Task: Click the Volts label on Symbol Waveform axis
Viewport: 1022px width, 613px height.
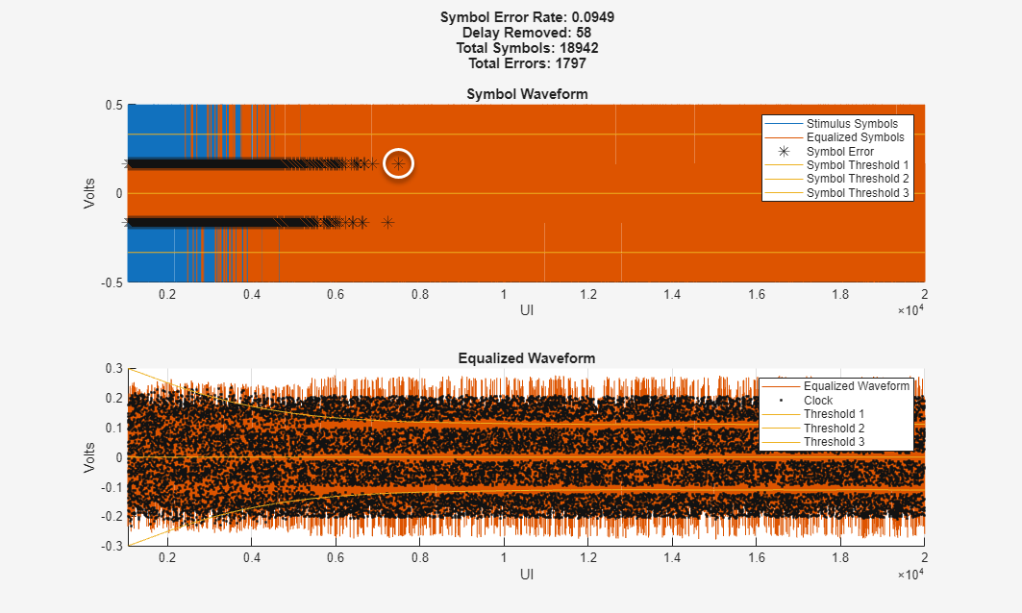Action: pos(90,193)
